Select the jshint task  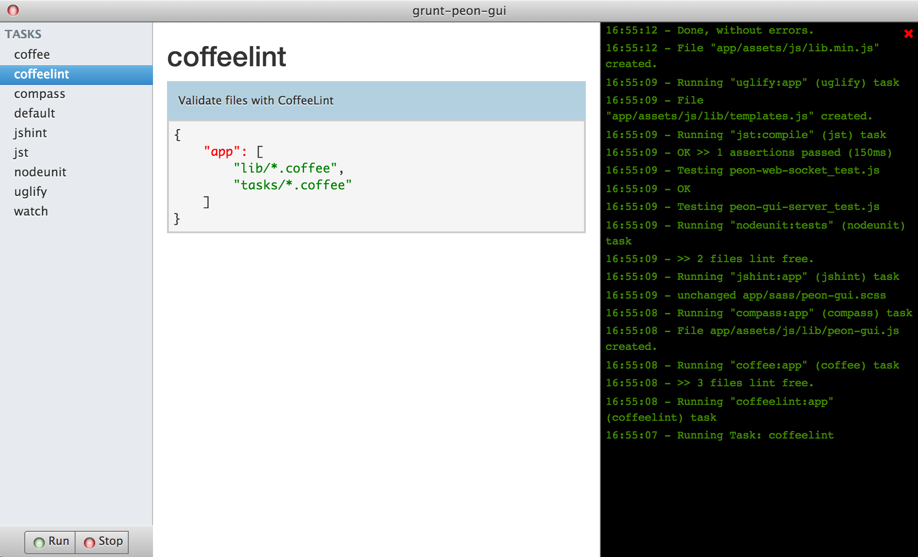76,133
